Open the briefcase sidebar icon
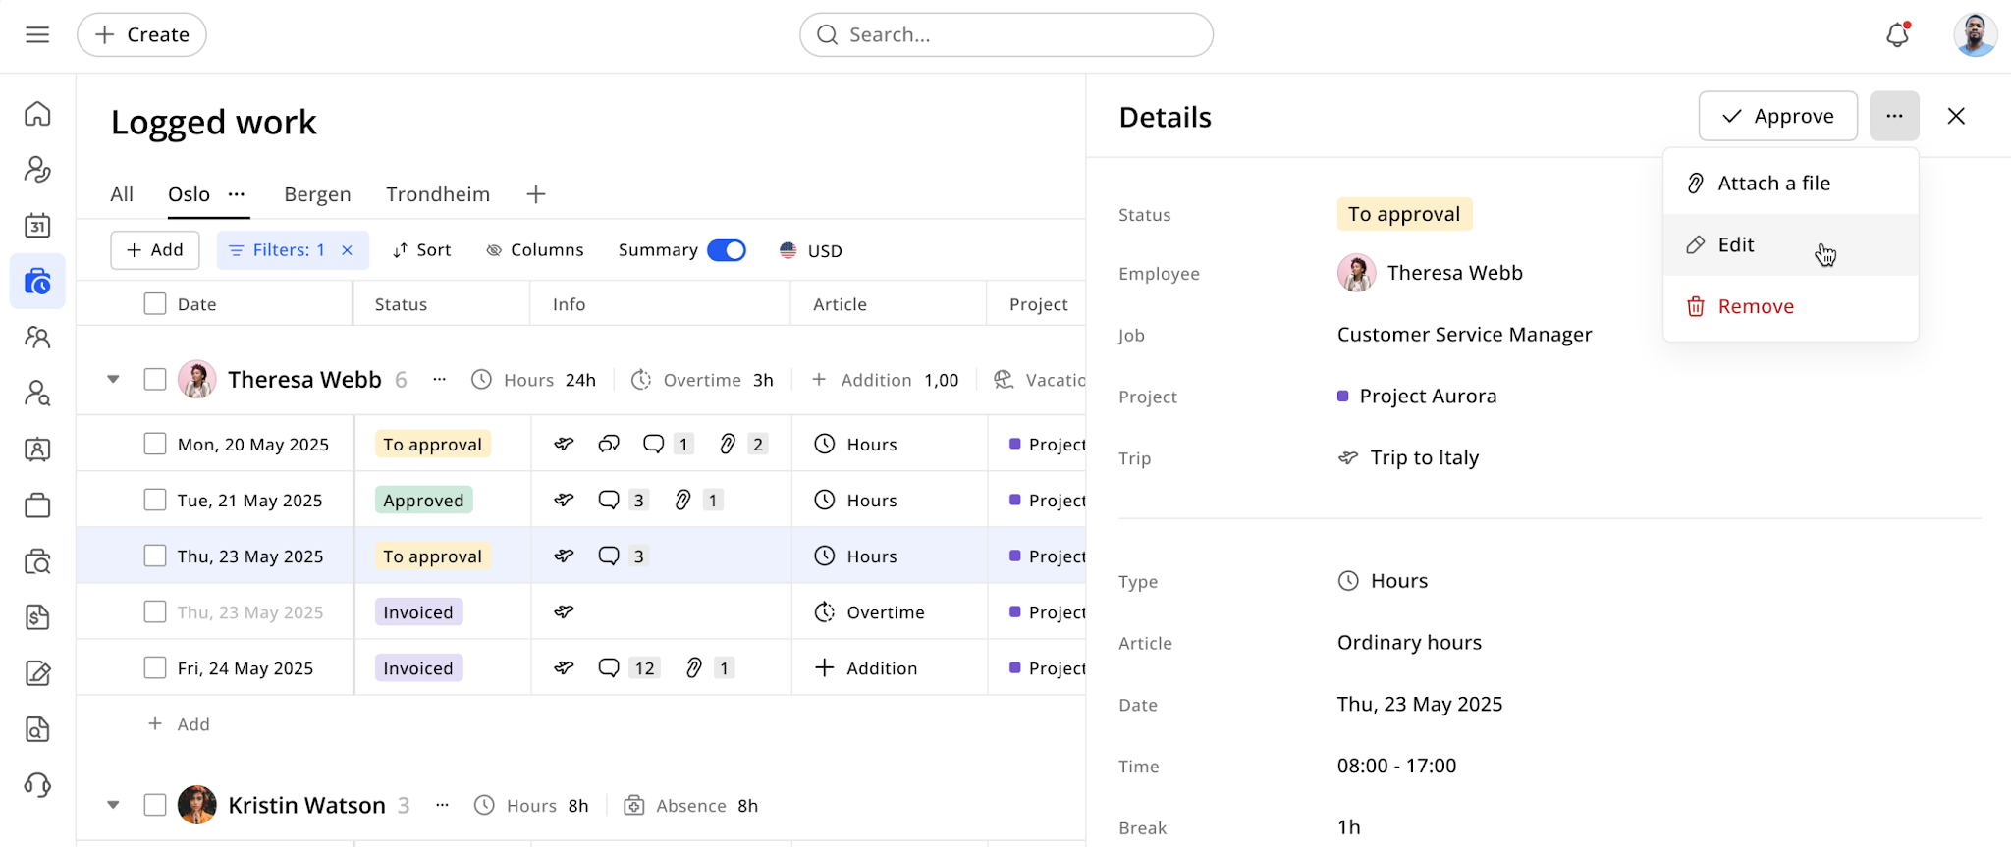The width and height of the screenshot is (2011, 847). pos(37,505)
